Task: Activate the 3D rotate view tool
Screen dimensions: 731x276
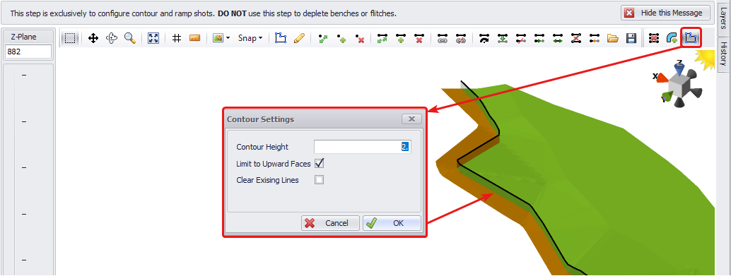Action: pyautogui.click(x=112, y=38)
